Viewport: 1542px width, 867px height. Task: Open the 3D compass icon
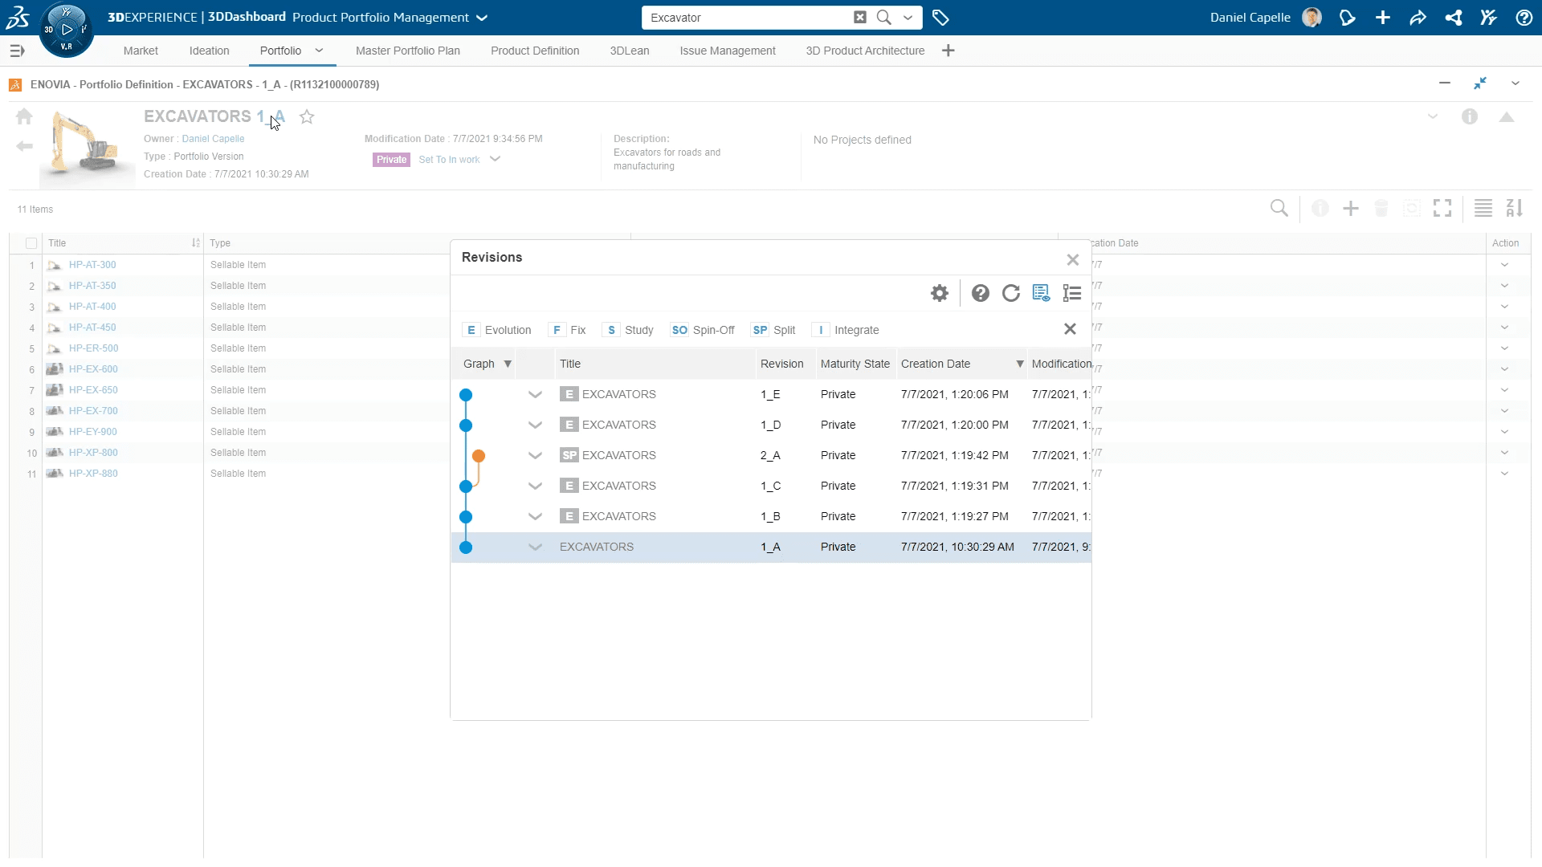(x=67, y=30)
